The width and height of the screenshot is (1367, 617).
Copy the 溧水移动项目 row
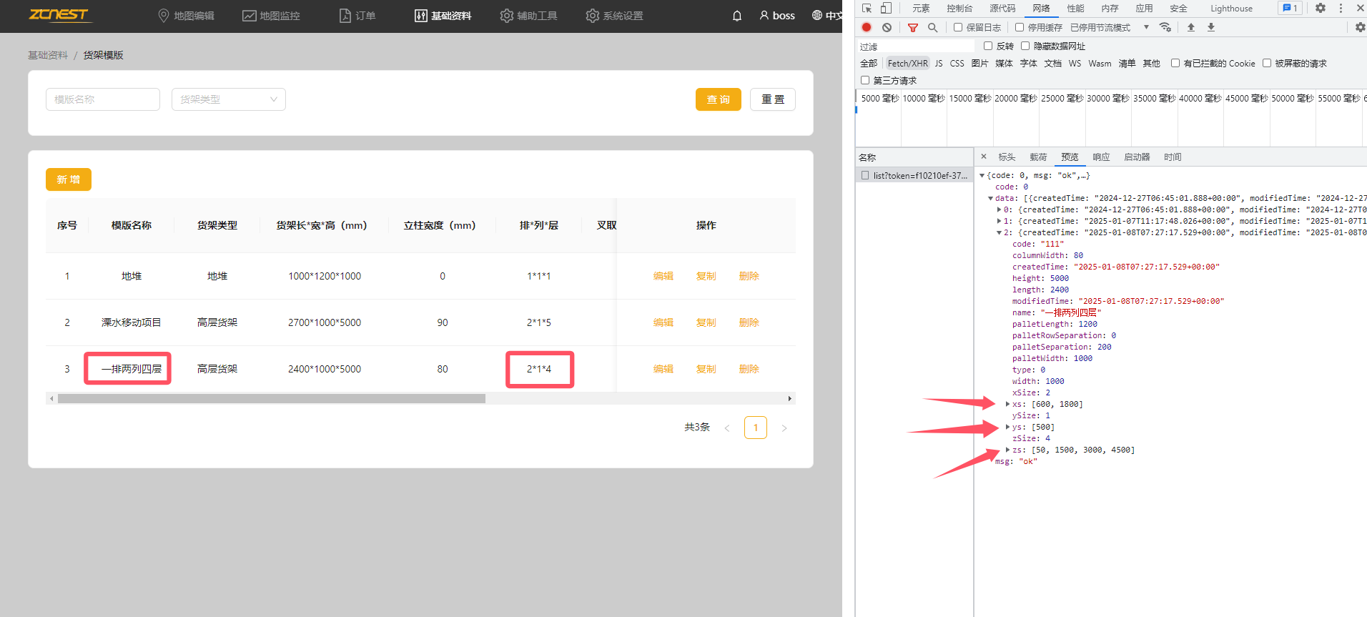point(706,322)
